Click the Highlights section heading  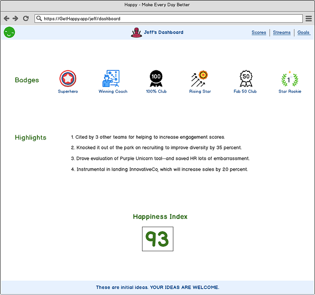[30, 138]
